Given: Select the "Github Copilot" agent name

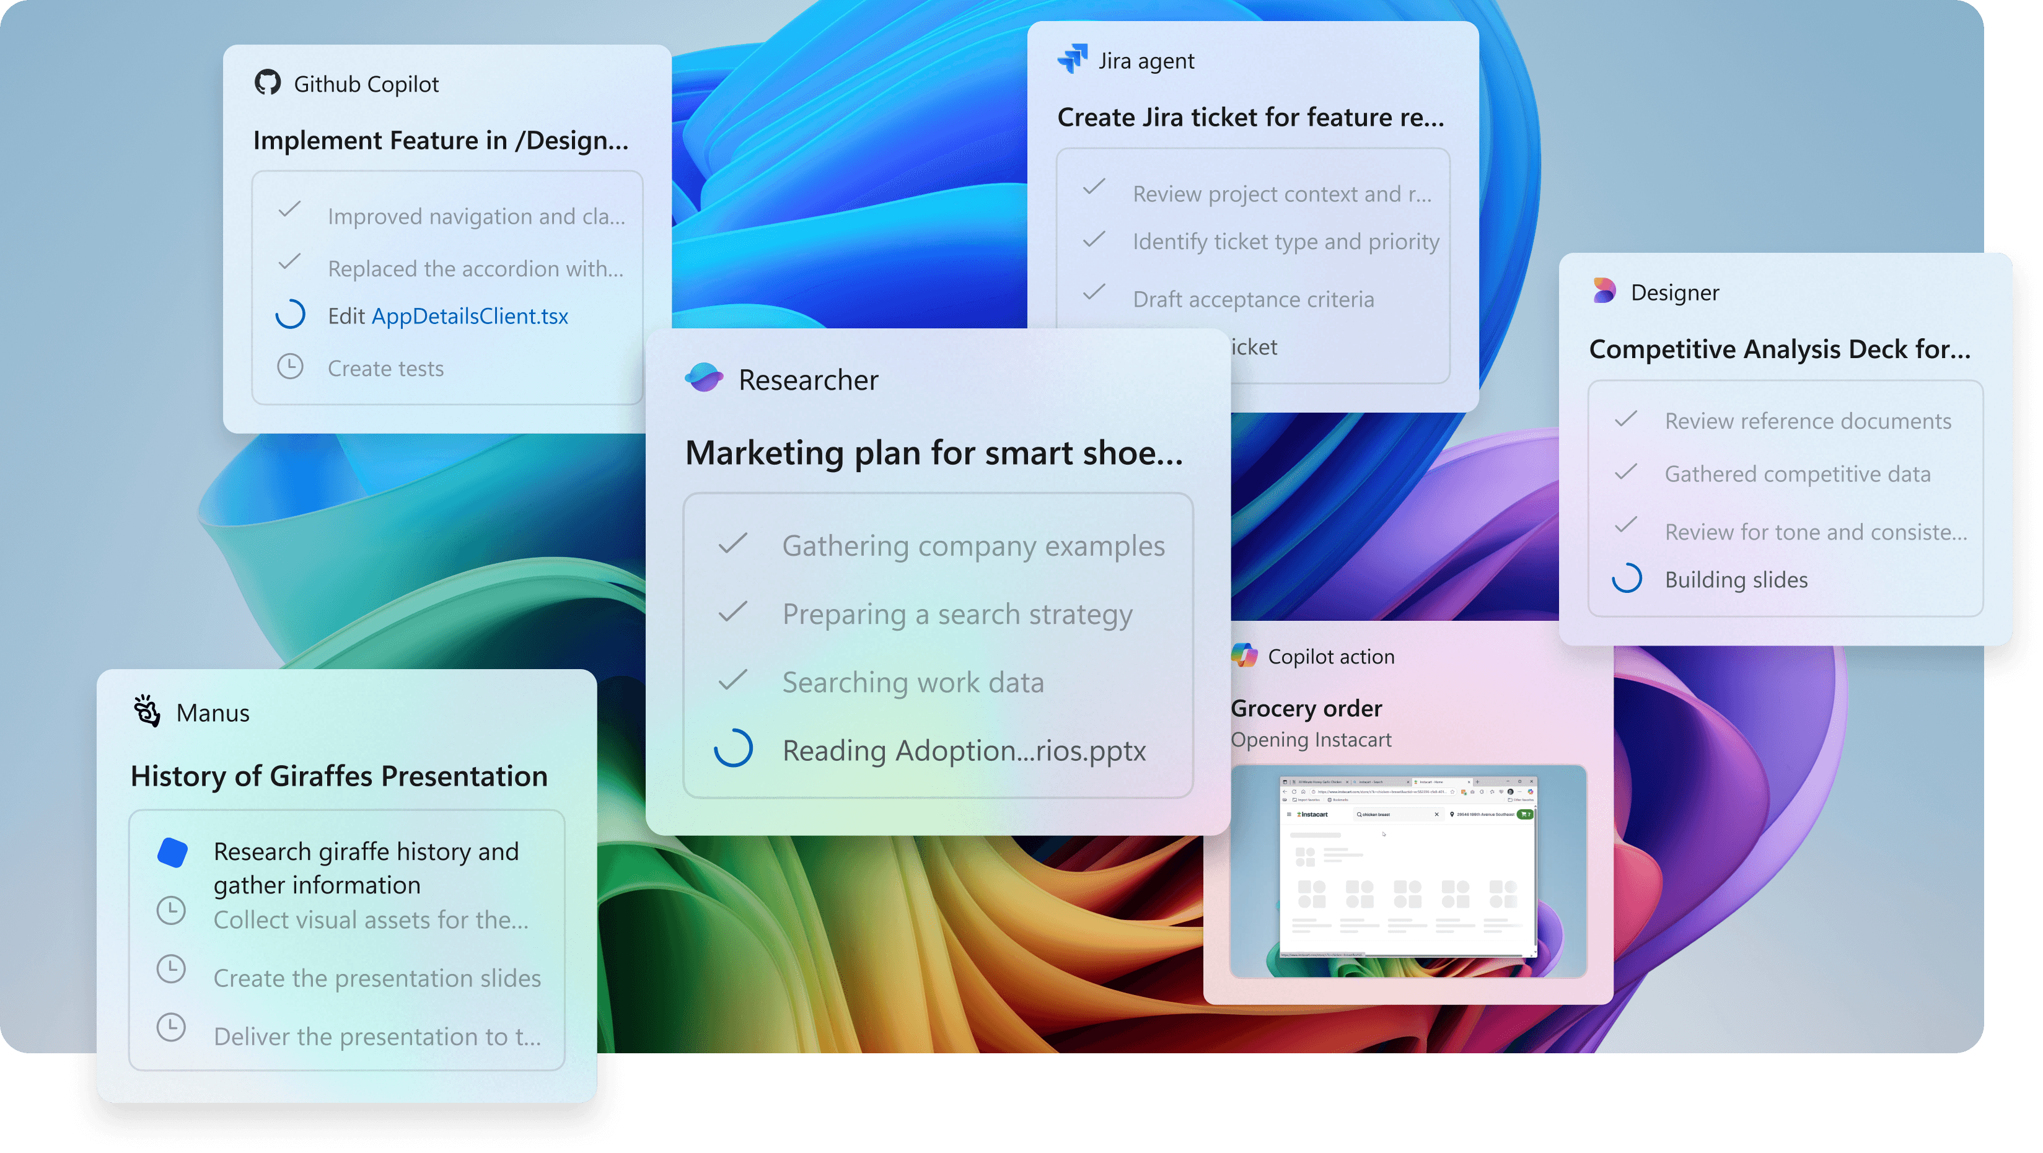Looking at the screenshot, I should pos(366,84).
